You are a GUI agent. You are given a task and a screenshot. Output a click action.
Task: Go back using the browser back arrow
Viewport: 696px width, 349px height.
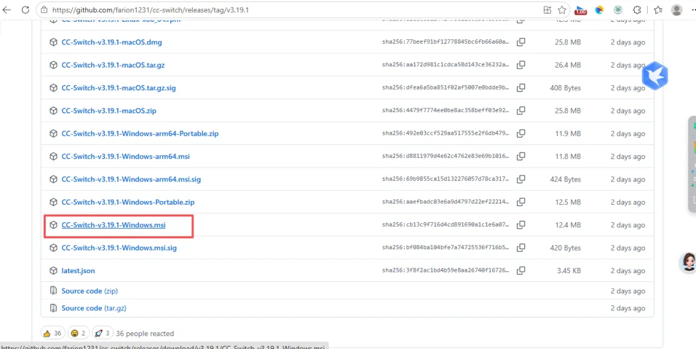(x=6, y=9)
